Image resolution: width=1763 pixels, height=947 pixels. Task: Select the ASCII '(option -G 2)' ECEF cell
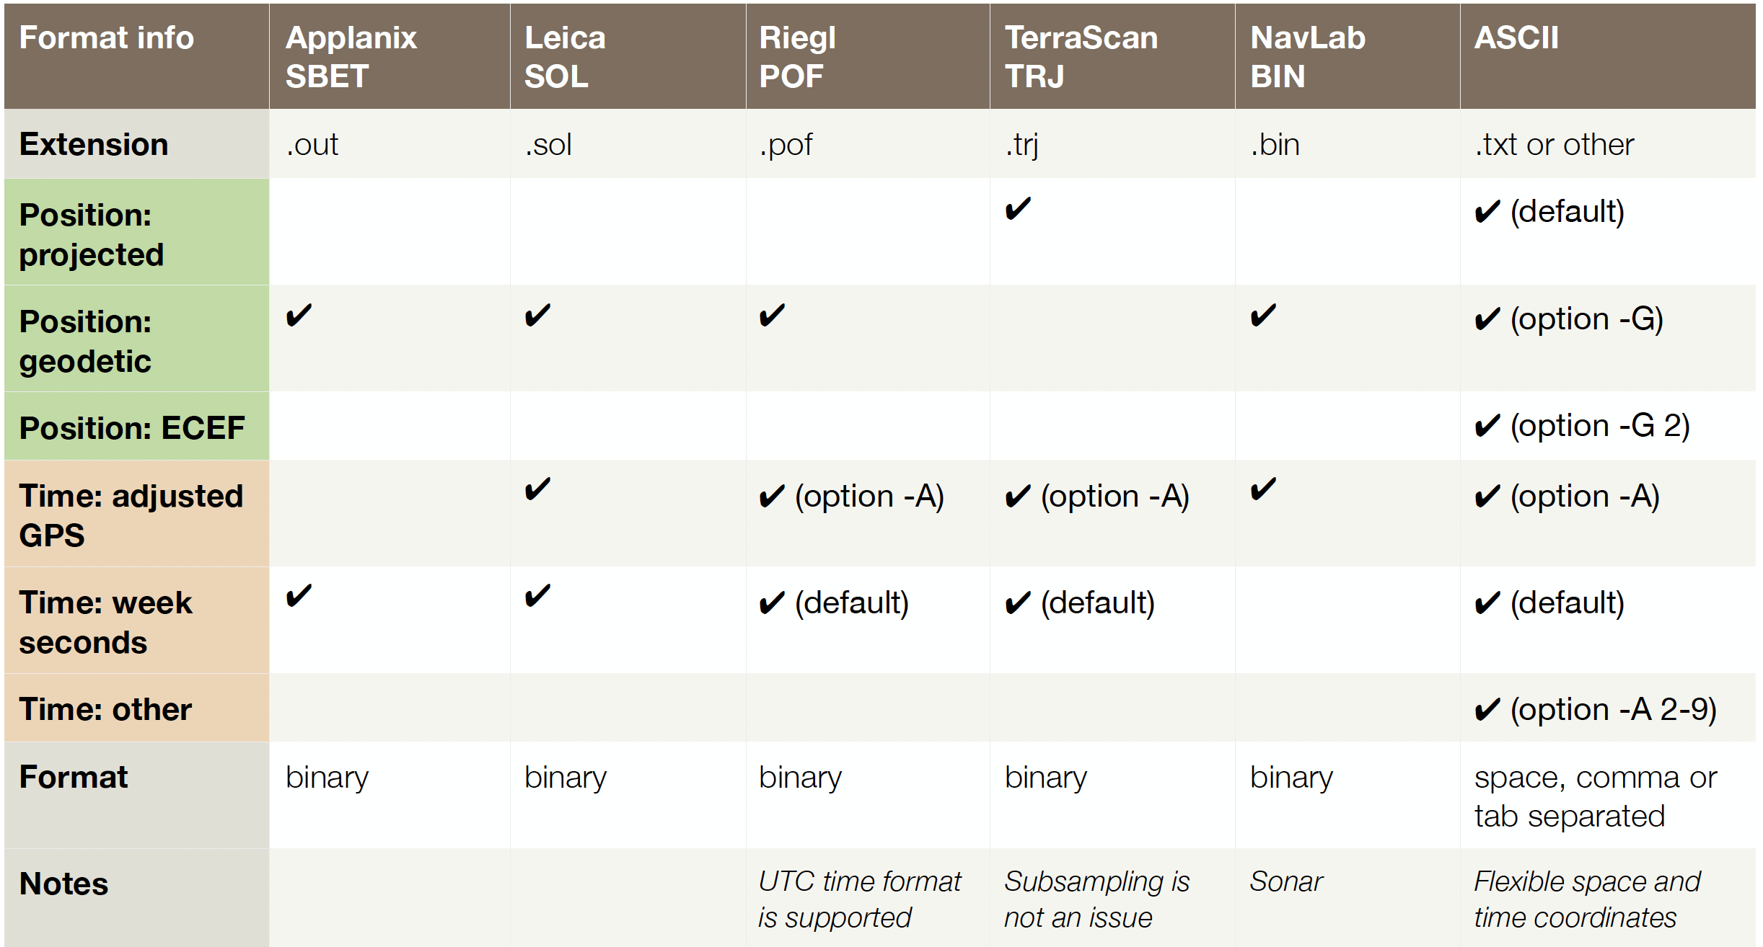1608,426
